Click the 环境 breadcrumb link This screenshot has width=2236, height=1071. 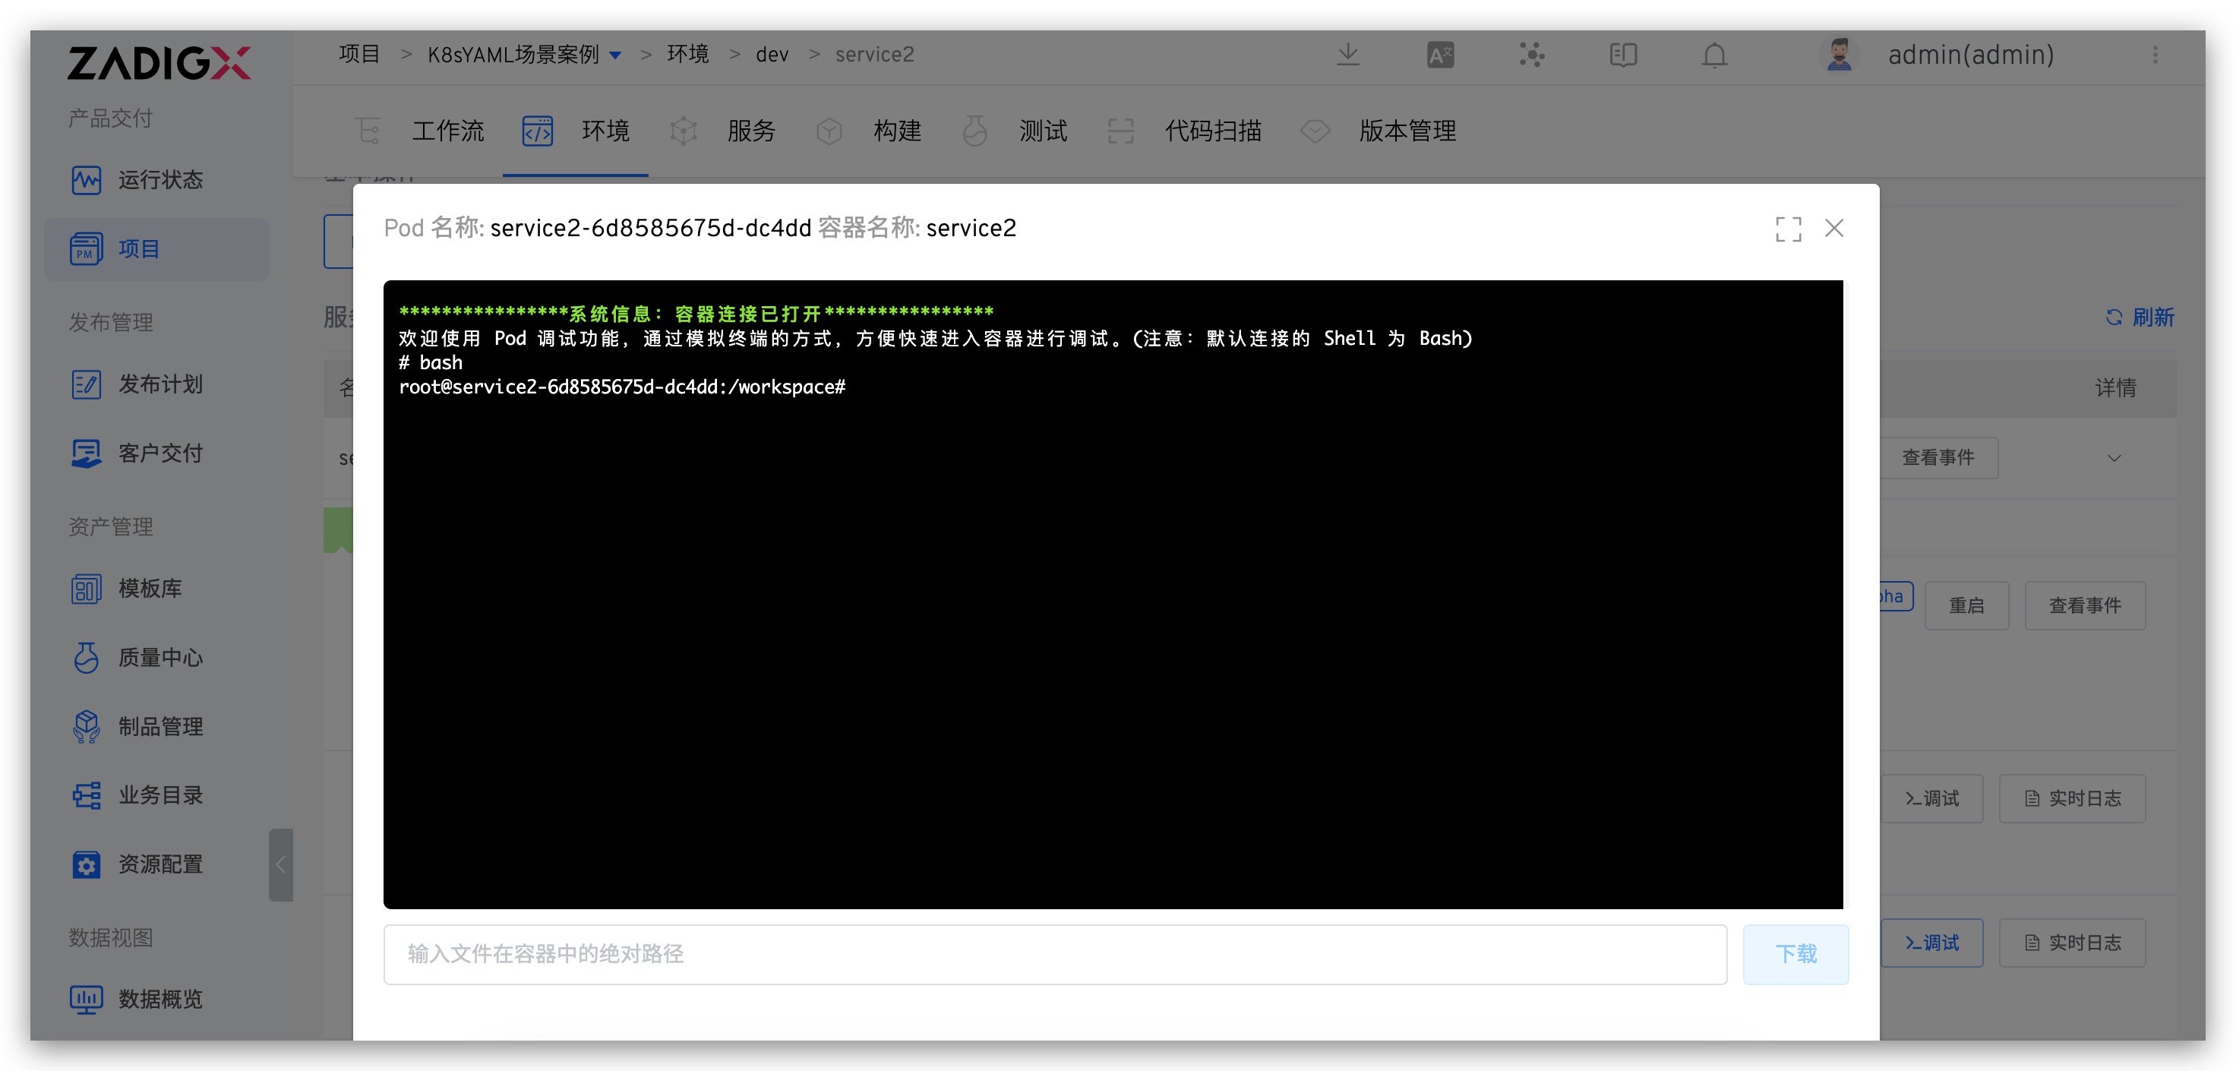click(x=687, y=55)
